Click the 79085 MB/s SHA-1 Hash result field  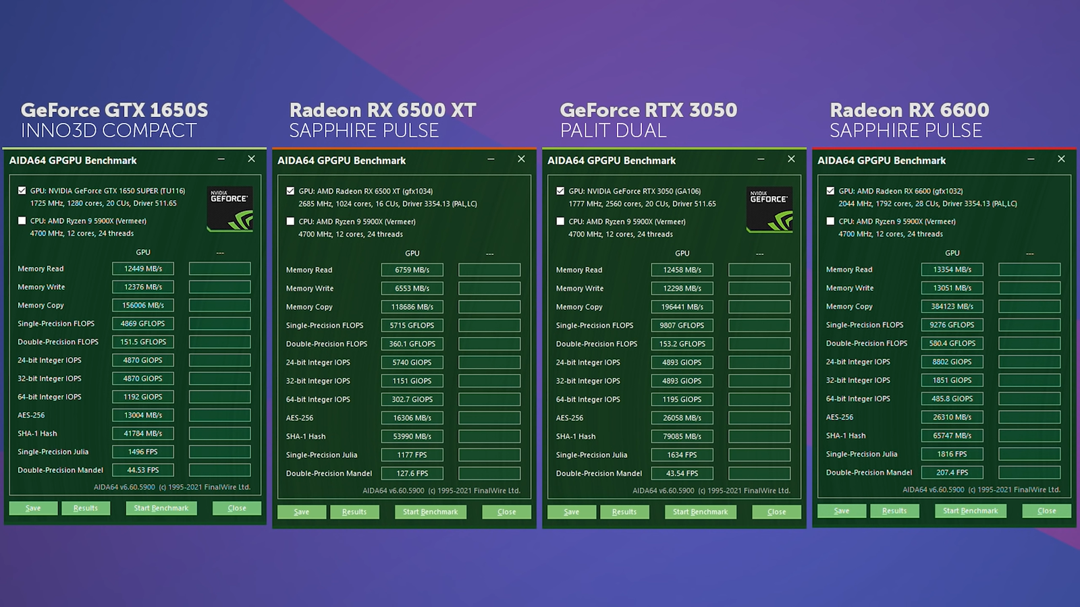(682, 436)
